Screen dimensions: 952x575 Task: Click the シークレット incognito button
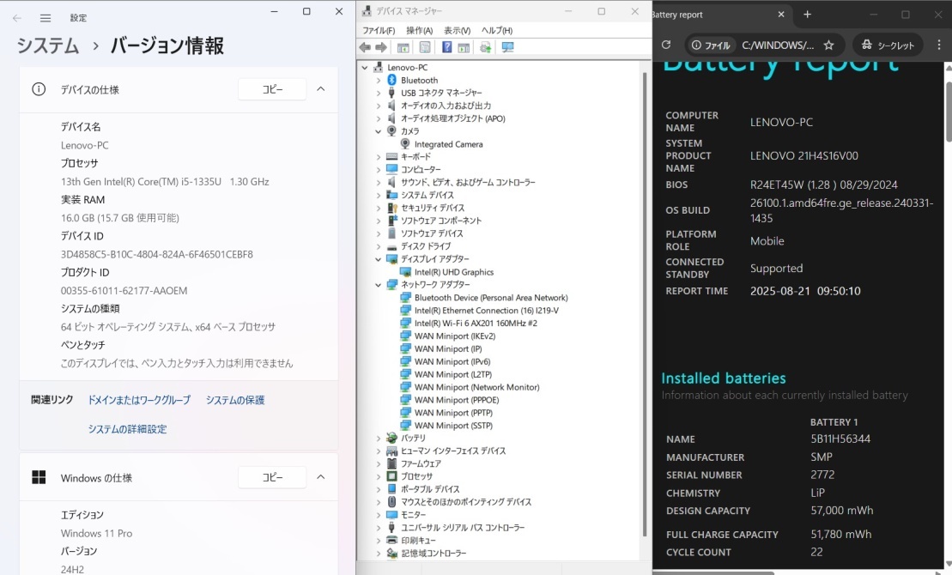click(x=888, y=45)
